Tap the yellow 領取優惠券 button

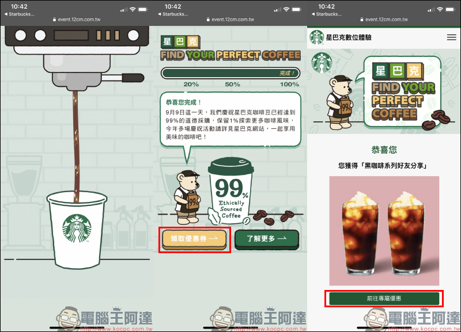pyautogui.click(x=194, y=239)
